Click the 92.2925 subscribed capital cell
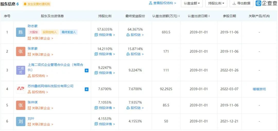 tap(166, 89)
